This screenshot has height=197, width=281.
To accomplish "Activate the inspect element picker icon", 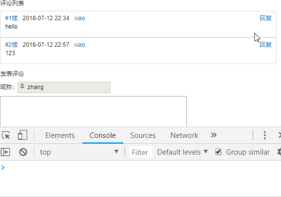I will pyautogui.click(x=6, y=135).
